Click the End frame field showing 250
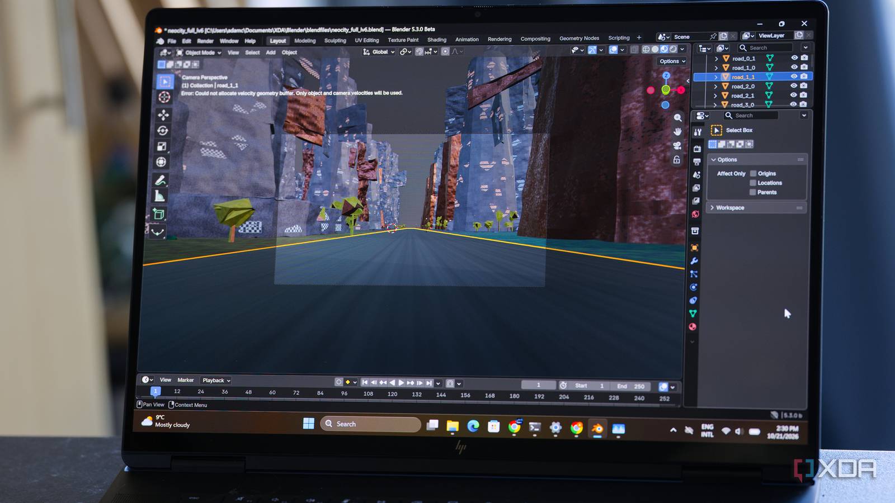Screen dimensions: 895x503 coord(632,386)
